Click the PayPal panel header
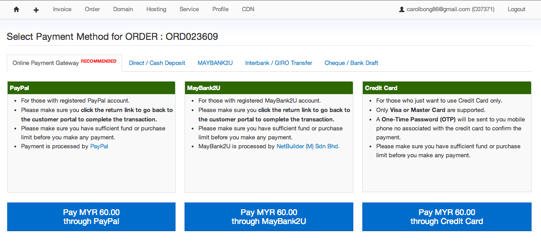541x241 pixels. tap(91, 88)
